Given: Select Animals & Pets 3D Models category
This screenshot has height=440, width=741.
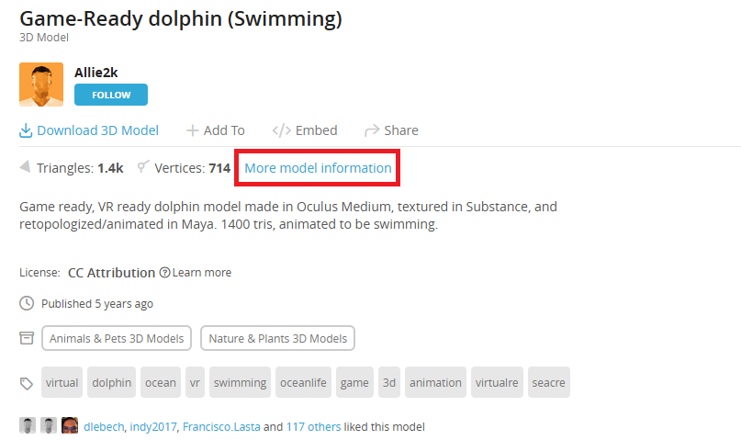Looking at the screenshot, I should coord(117,338).
